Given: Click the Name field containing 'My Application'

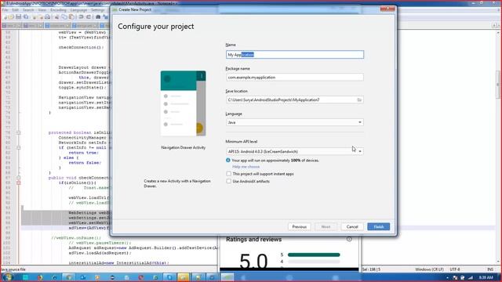Looking at the screenshot, I should pyautogui.click(x=295, y=55).
